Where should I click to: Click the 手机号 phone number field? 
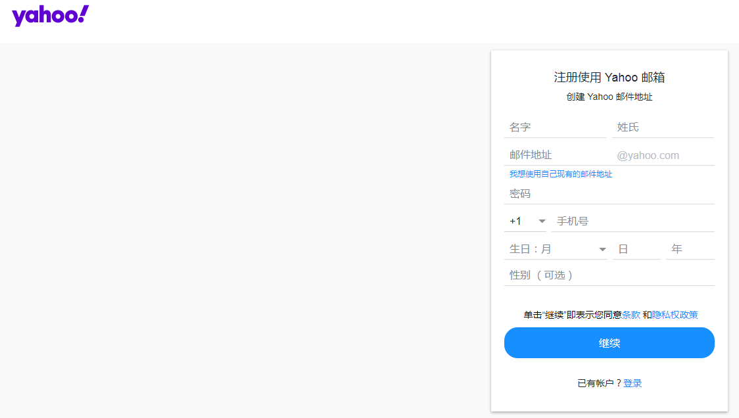(x=632, y=221)
